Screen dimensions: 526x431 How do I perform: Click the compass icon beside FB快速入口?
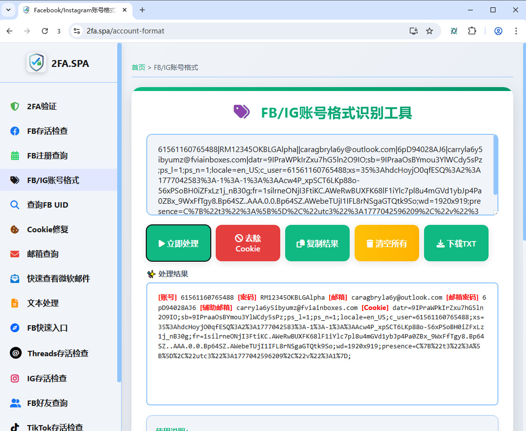point(15,328)
